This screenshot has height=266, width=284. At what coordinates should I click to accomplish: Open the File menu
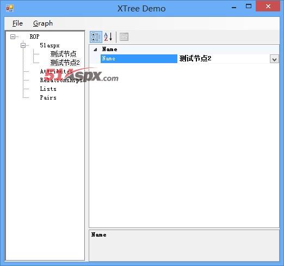[17, 23]
